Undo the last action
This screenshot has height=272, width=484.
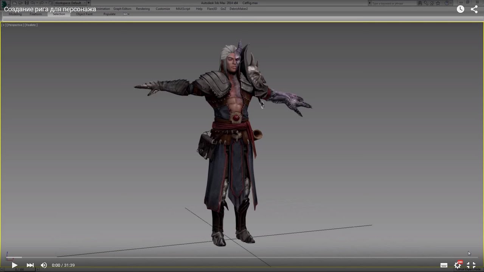[x=33, y=3]
